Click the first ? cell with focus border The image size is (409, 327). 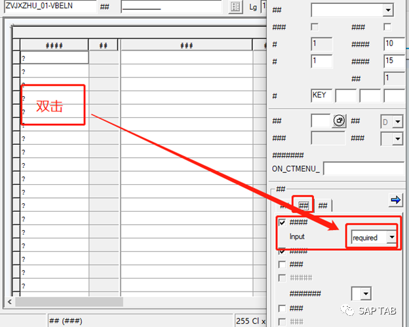click(x=54, y=58)
